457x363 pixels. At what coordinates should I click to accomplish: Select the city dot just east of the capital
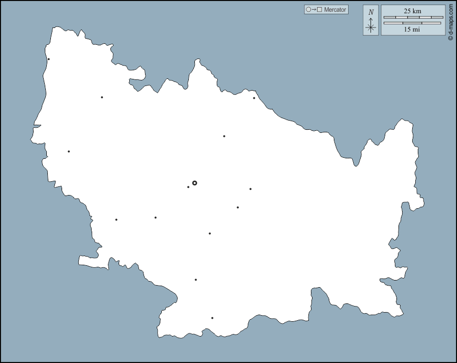click(250, 189)
